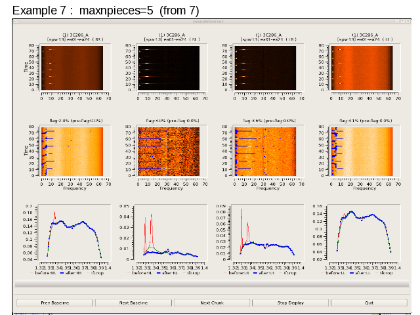
Task: Click the horizontal progress bar above the buttons
Action: click(212, 283)
